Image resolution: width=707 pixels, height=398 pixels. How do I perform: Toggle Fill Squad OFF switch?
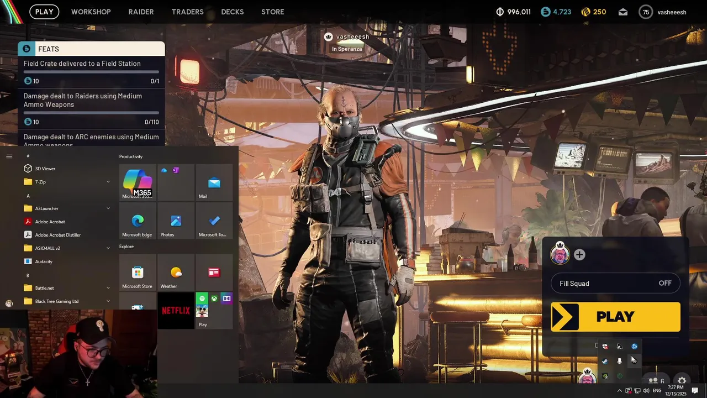point(615,284)
